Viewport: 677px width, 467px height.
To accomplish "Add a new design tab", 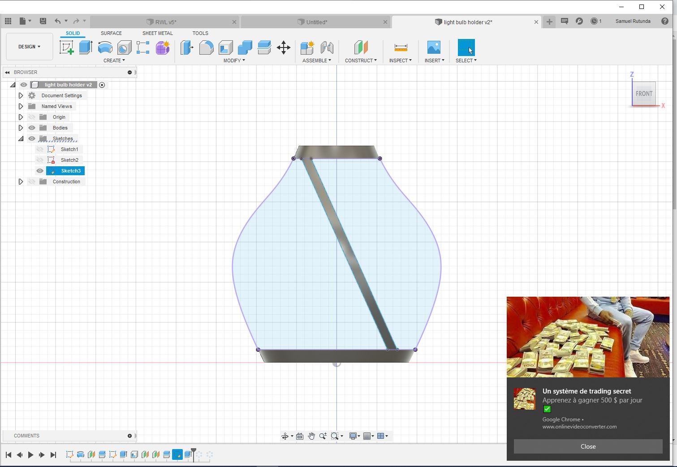I will coord(549,22).
